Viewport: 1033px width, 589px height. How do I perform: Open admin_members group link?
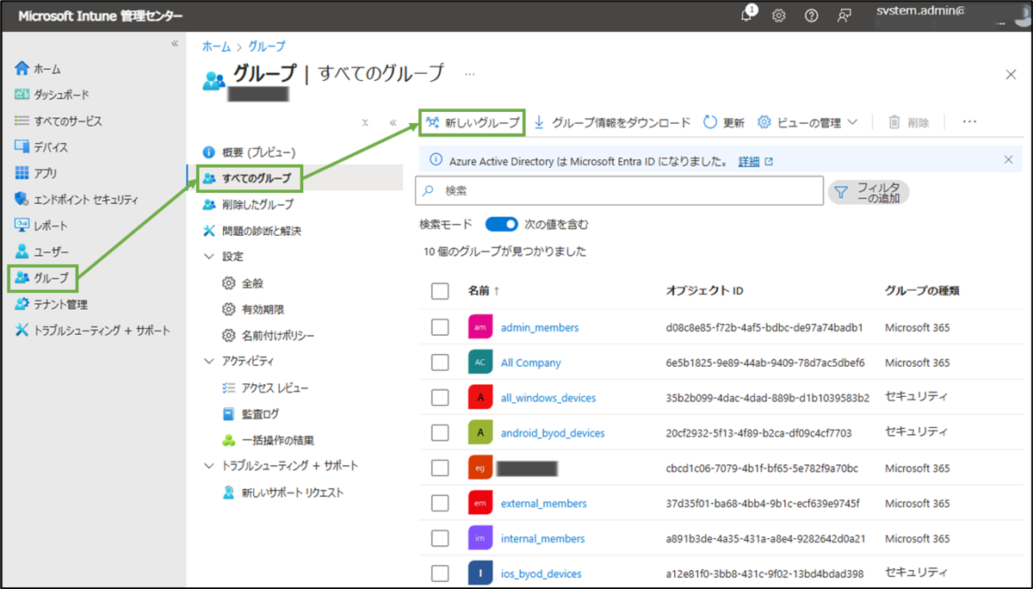540,327
